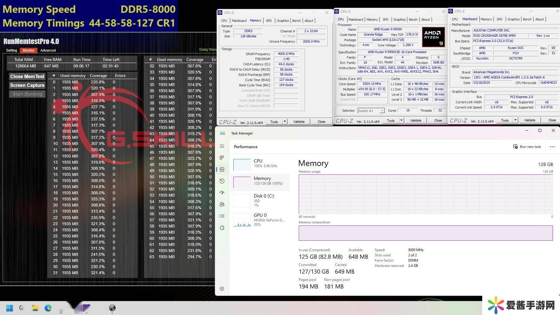
Task: Open App history in Task Manager sidebar
Action: 222,181
